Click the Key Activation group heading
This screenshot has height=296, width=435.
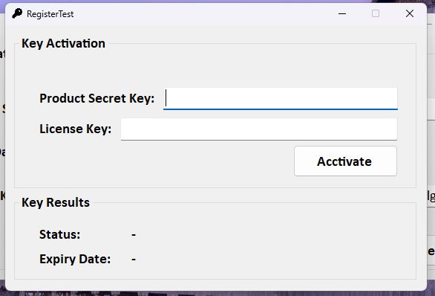pos(64,44)
